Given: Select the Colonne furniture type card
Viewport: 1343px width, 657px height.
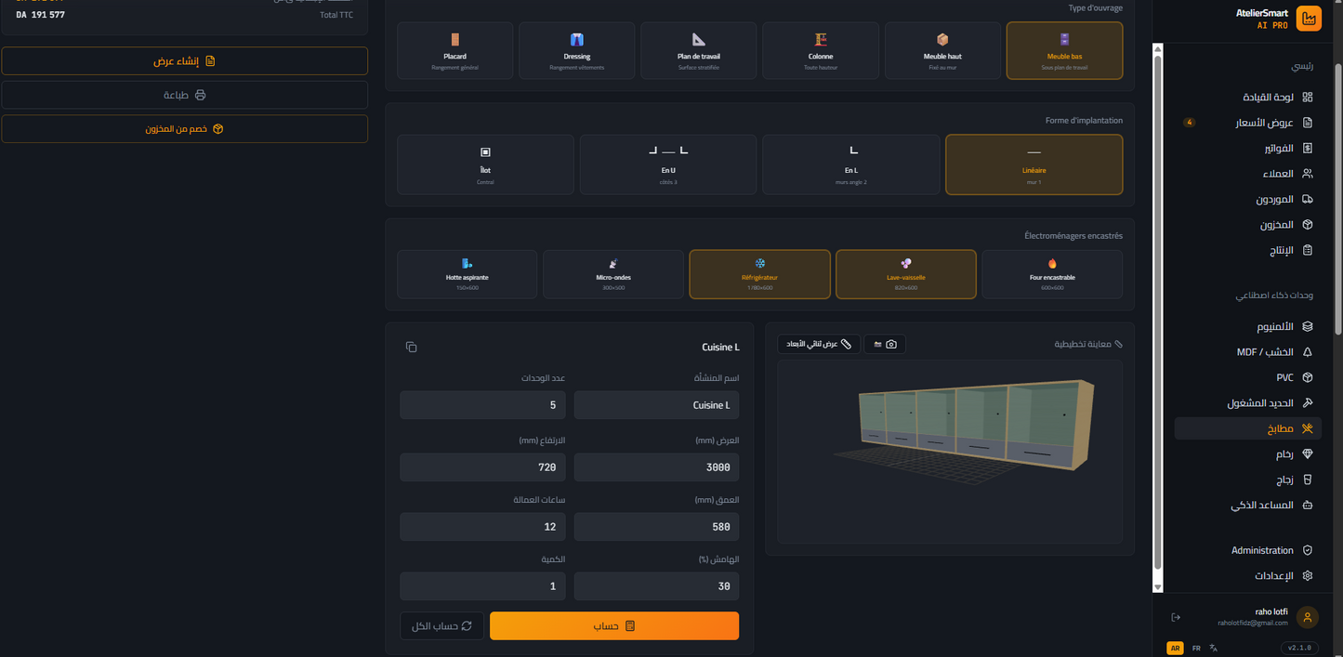Looking at the screenshot, I should pyautogui.click(x=821, y=50).
